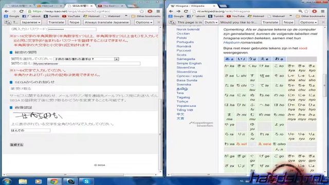
Task: Go back in the Wikipedia window
Action: 171,11
